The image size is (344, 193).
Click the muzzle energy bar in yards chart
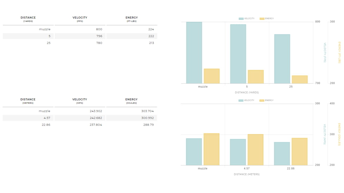(x=212, y=76)
